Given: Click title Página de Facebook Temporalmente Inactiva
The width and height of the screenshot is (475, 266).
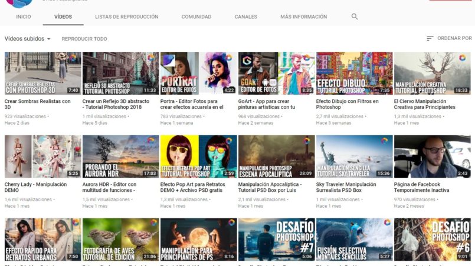Looking at the screenshot, I should click(421, 187).
